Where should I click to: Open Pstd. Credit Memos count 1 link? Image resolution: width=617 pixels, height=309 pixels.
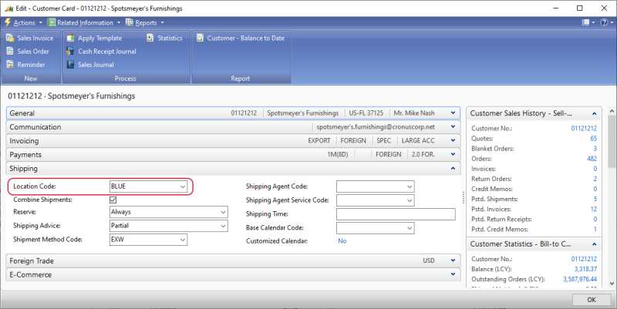[595, 229]
